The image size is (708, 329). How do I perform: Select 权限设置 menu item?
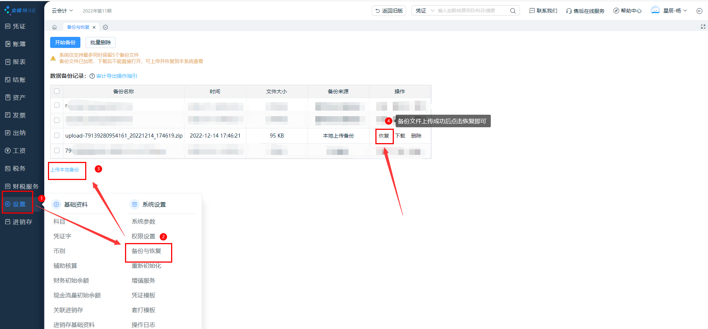click(143, 236)
